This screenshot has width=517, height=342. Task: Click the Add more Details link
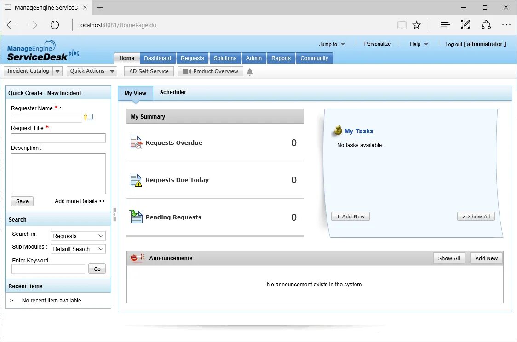79,201
